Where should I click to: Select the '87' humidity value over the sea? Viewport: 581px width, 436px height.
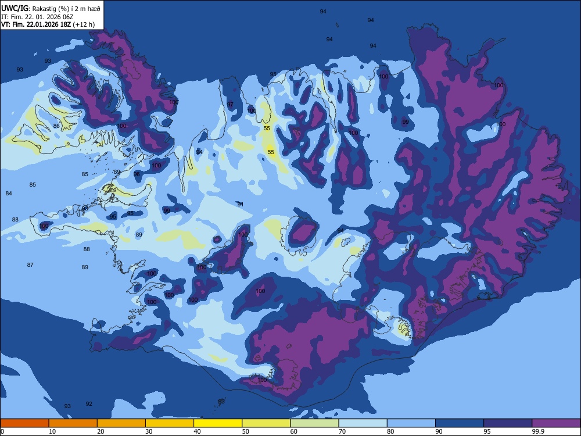(x=30, y=265)
